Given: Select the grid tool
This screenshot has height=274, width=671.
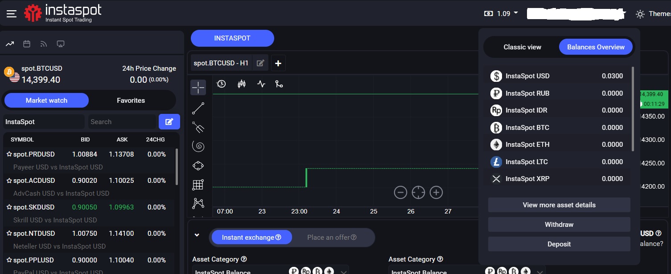Looking at the screenshot, I should pyautogui.click(x=198, y=185).
